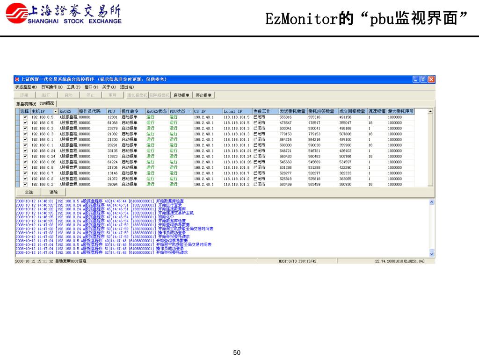Viewport: 479px width, 359px height.
Task: Click the log panel's scroll-up arrow
Action: click(x=432, y=202)
